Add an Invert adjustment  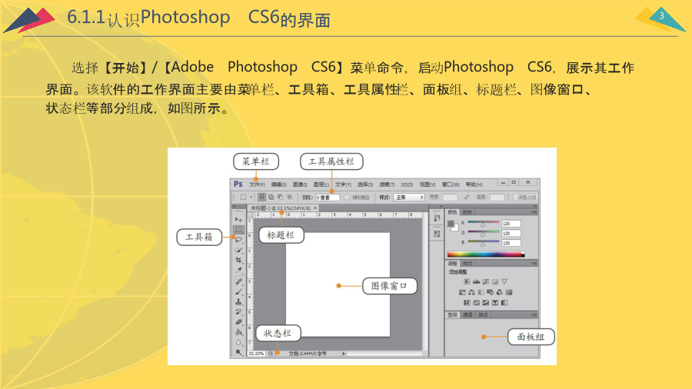(x=467, y=303)
